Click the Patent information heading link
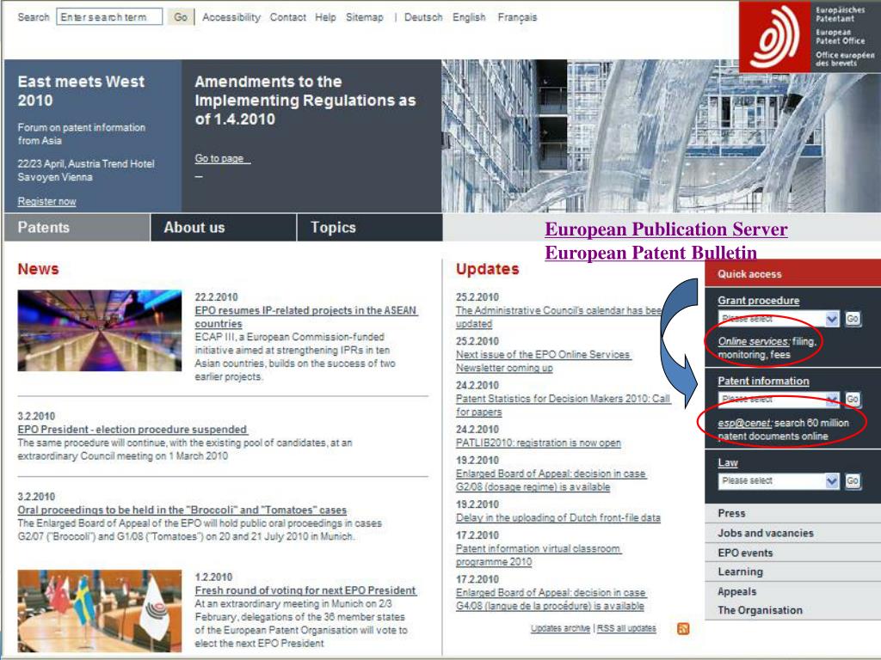The width and height of the screenshot is (881, 660). pyautogui.click(x=764, y=381)
